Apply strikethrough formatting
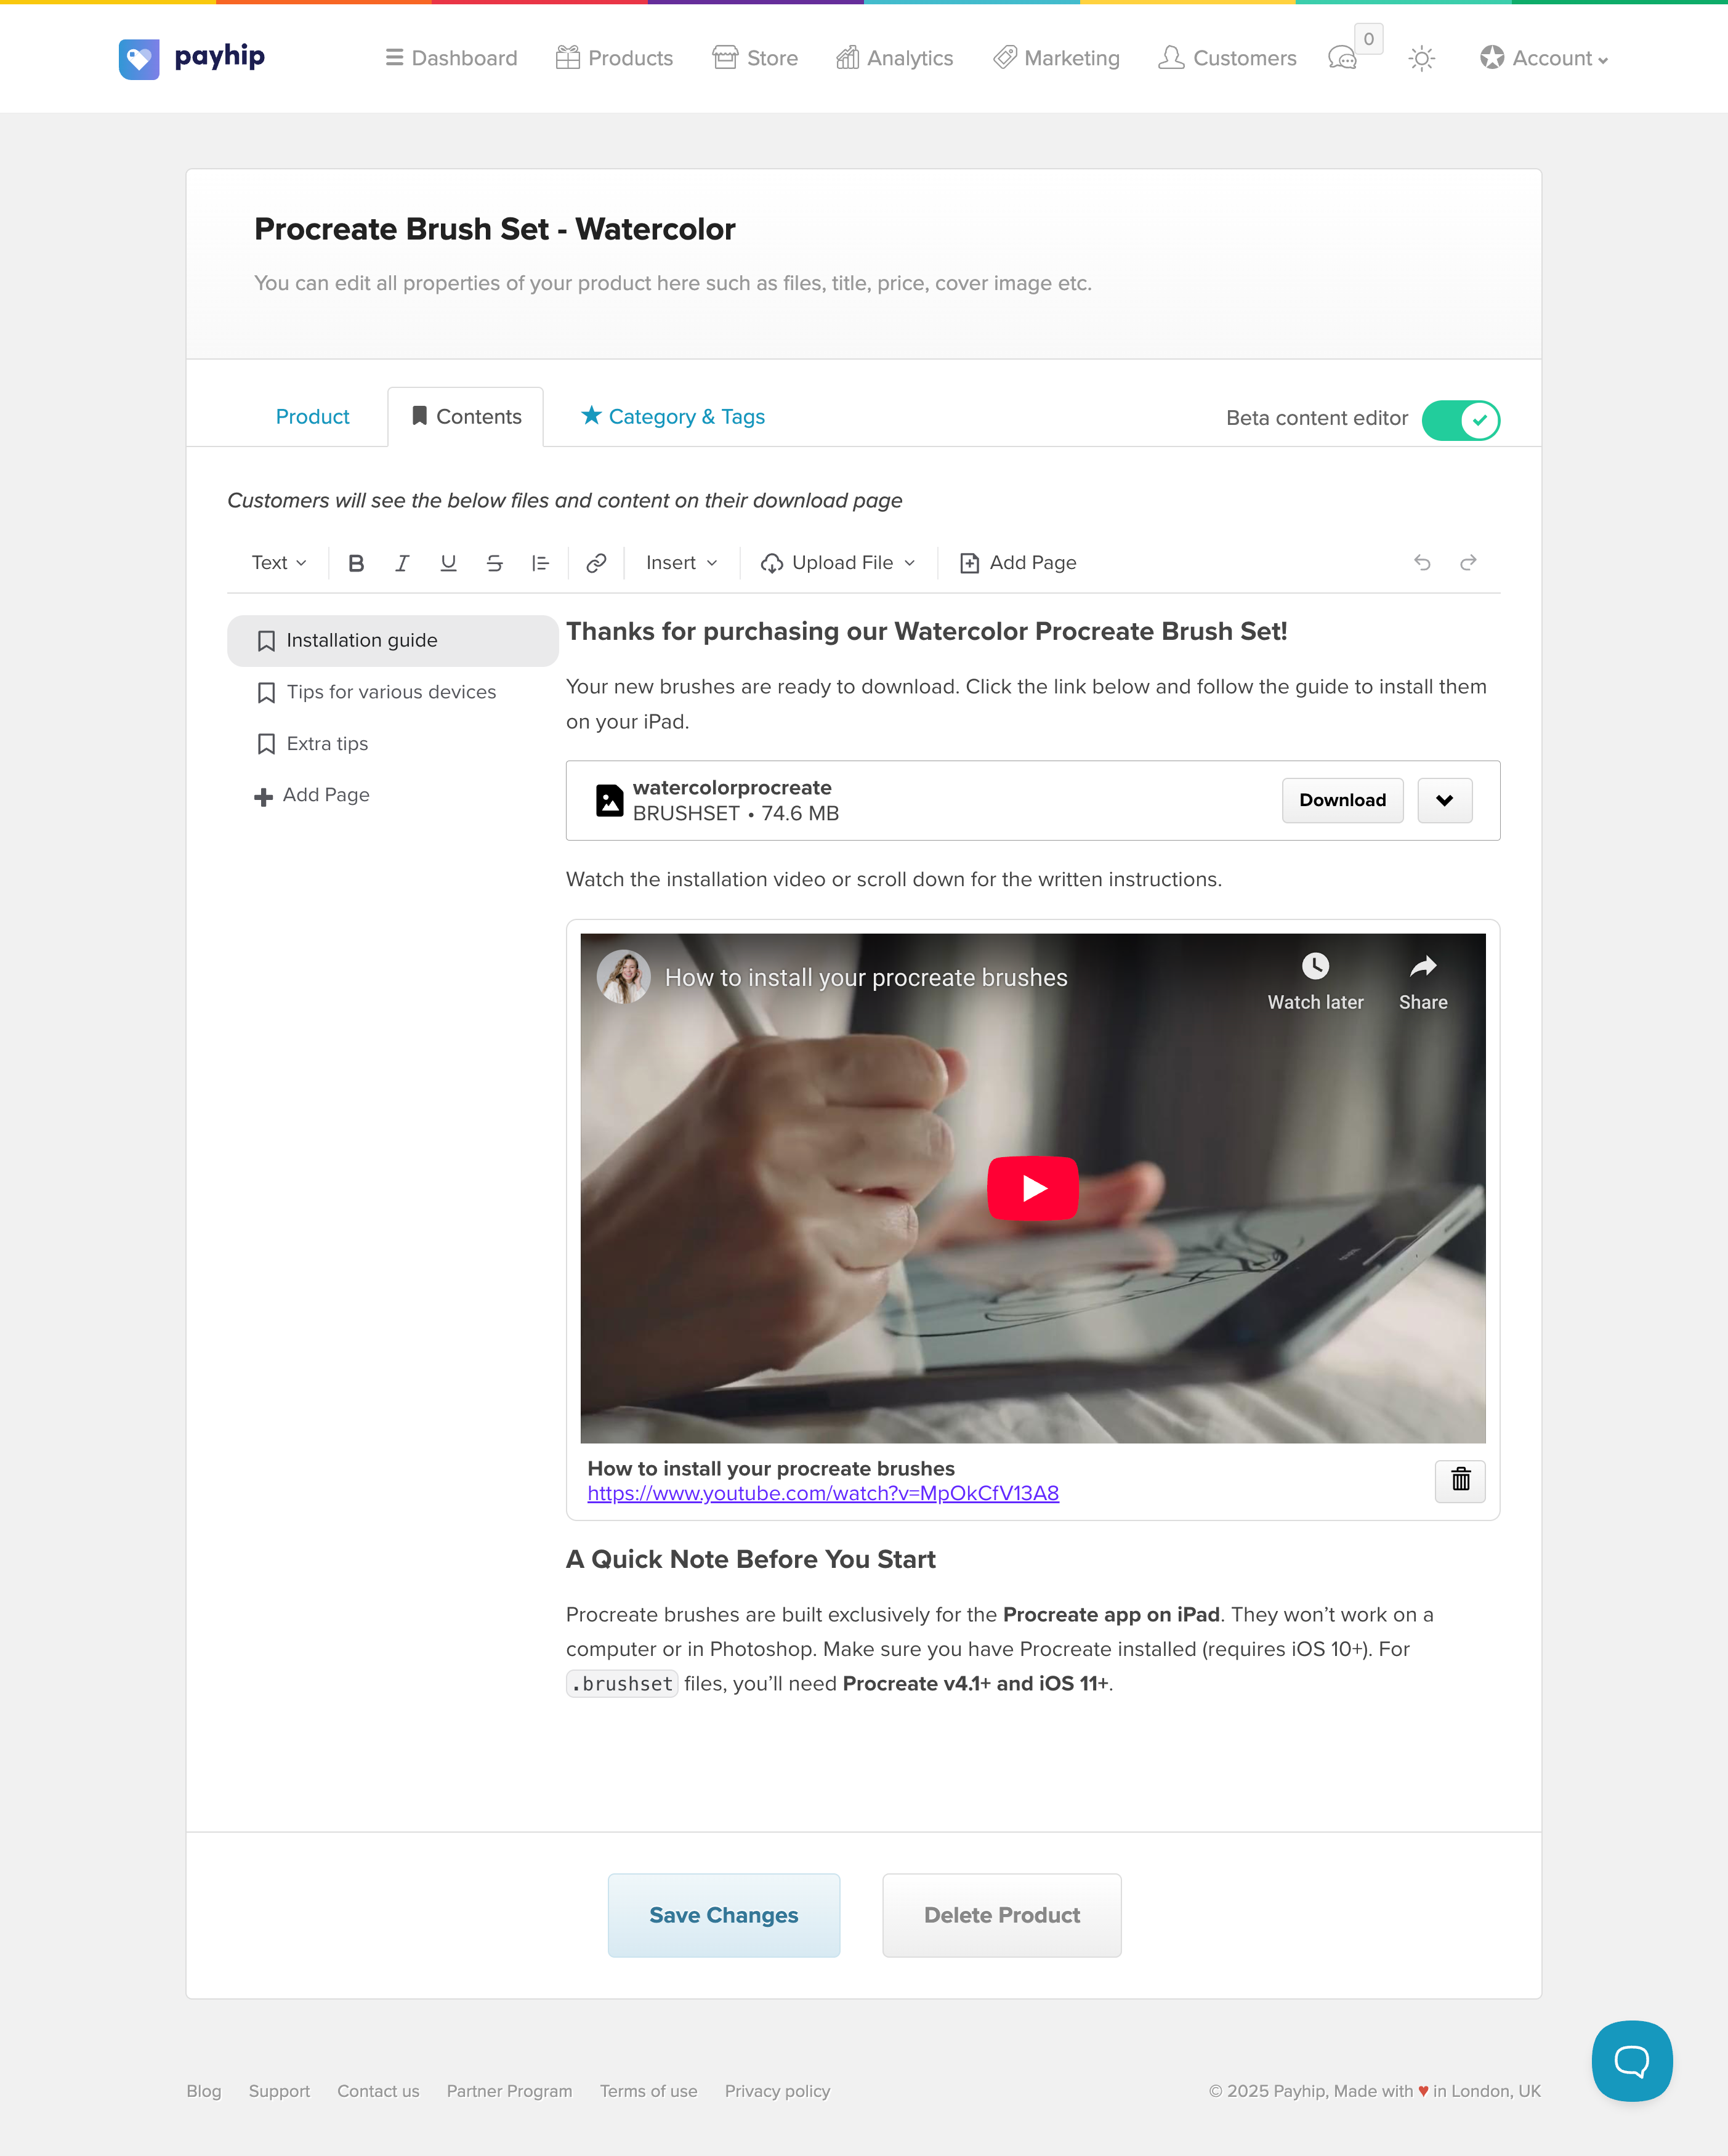Viewport: 1728px width, 2156px height. point(494,563)
